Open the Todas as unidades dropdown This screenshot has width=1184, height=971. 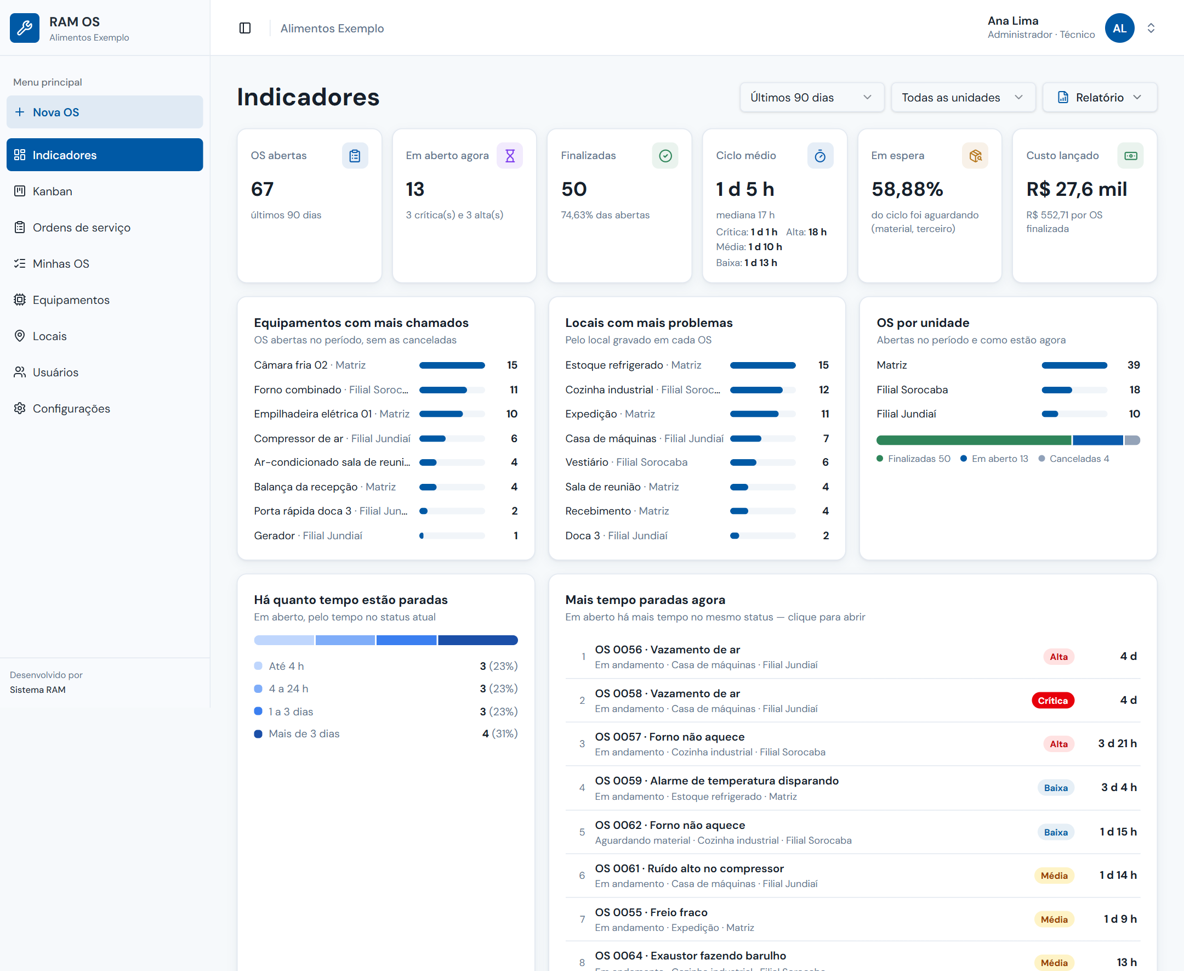click(963, 97)
